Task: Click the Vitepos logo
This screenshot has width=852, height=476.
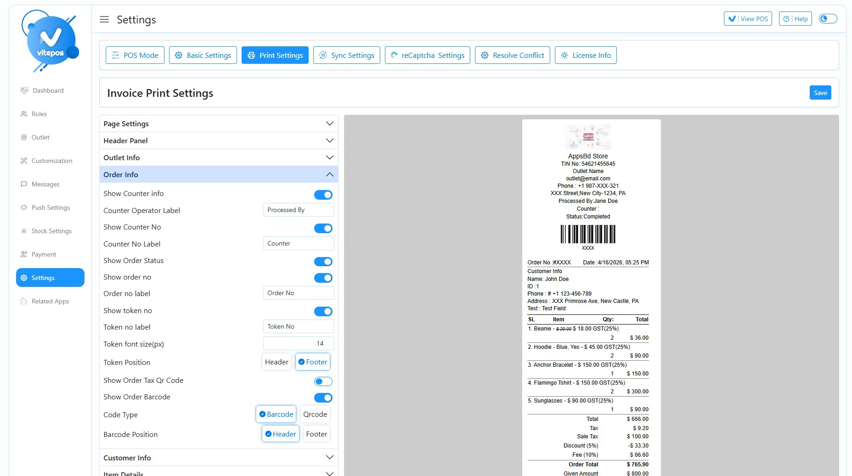Action: coord(50,41)
